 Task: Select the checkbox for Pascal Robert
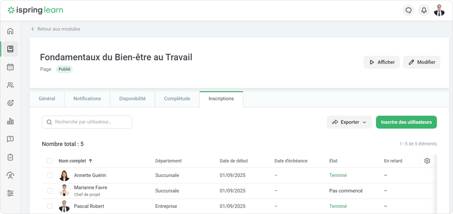(50, 206)
